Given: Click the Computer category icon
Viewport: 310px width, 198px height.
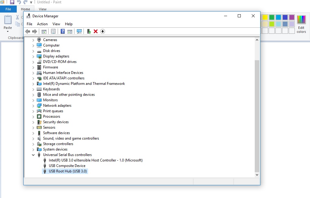Looking at the screenshot, I should (x=39, y=45).
